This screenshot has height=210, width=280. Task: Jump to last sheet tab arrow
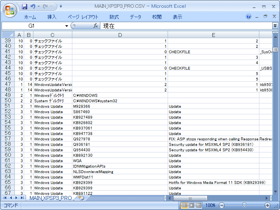tap(22, 198)
